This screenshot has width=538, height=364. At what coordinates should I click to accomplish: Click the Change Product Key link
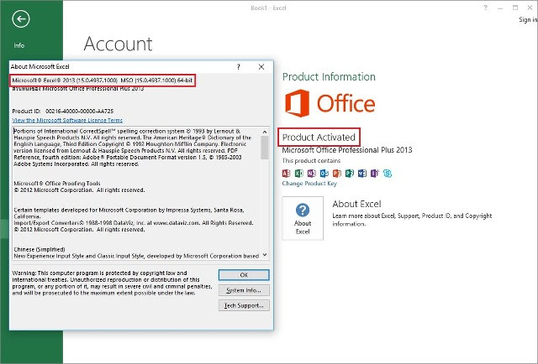(x=309, y=184)
